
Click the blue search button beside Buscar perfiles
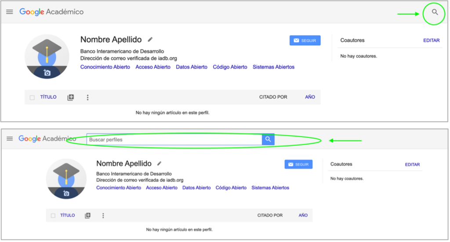tap(268, 140)
